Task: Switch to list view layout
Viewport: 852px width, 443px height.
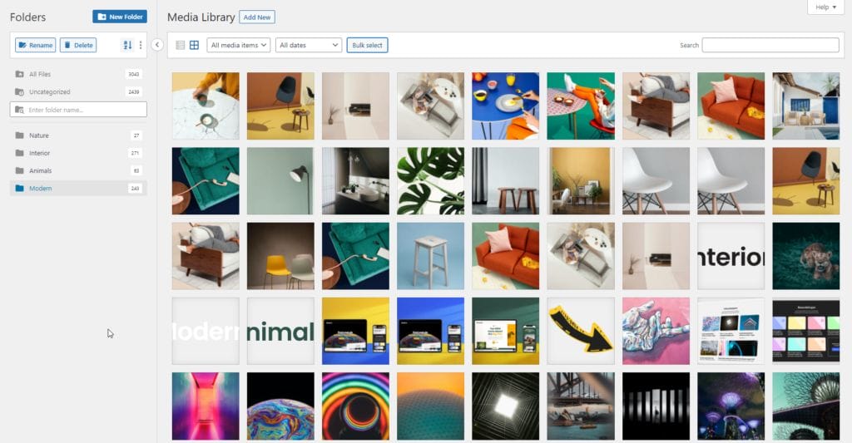Action: pos(181,45)
